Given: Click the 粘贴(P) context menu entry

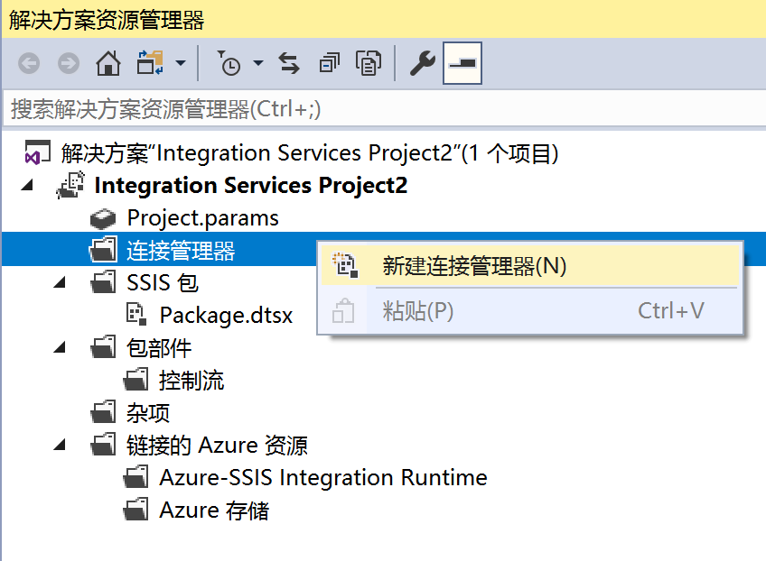Looking at the screenshot, I should click(x=418, y=311).
